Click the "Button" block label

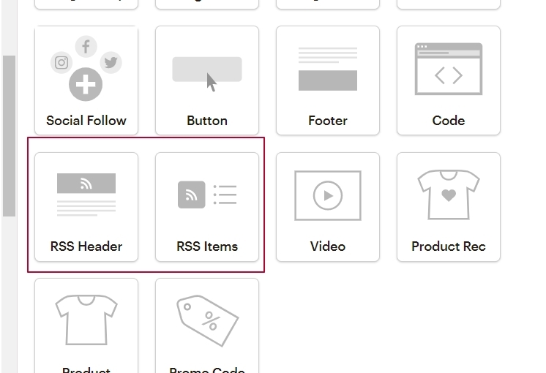pos(207,121)
